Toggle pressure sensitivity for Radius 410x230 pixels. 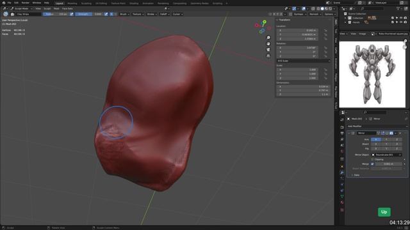pyautogui.click(x=71, y=14)
